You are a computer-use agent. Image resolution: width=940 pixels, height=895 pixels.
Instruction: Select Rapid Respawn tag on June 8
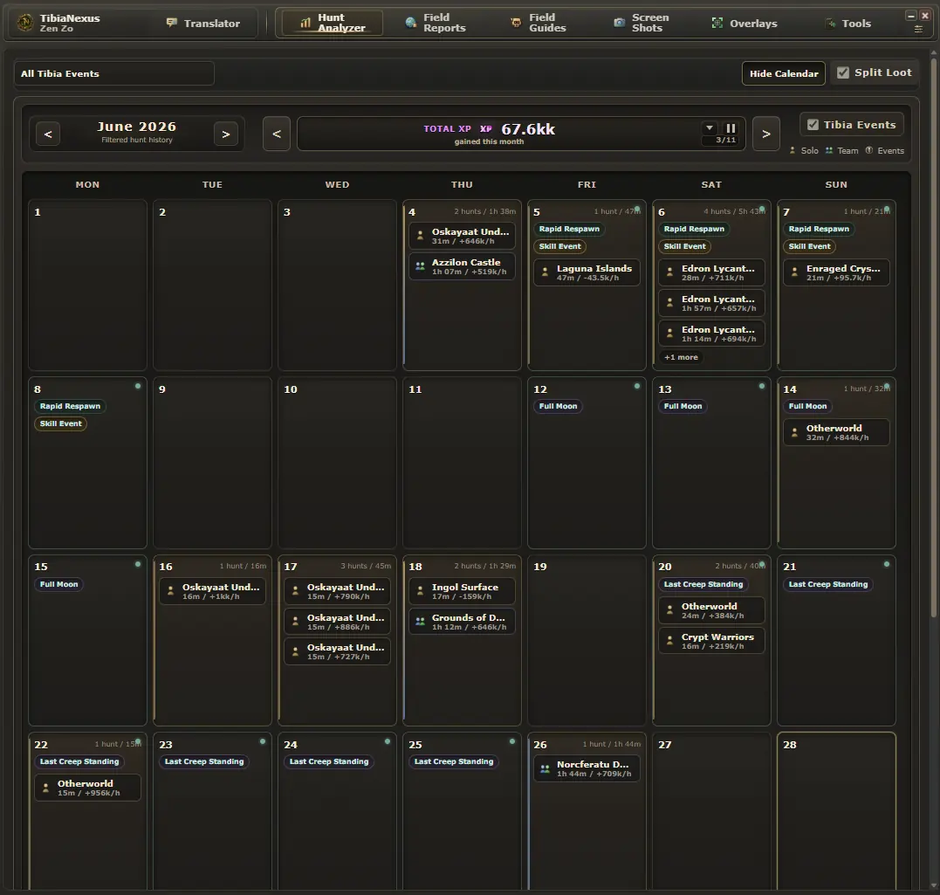(70, 407)
